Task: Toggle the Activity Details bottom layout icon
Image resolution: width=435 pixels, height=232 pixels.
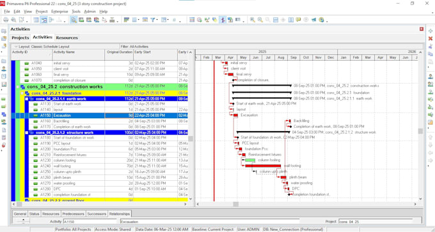Action: [74, 20]
